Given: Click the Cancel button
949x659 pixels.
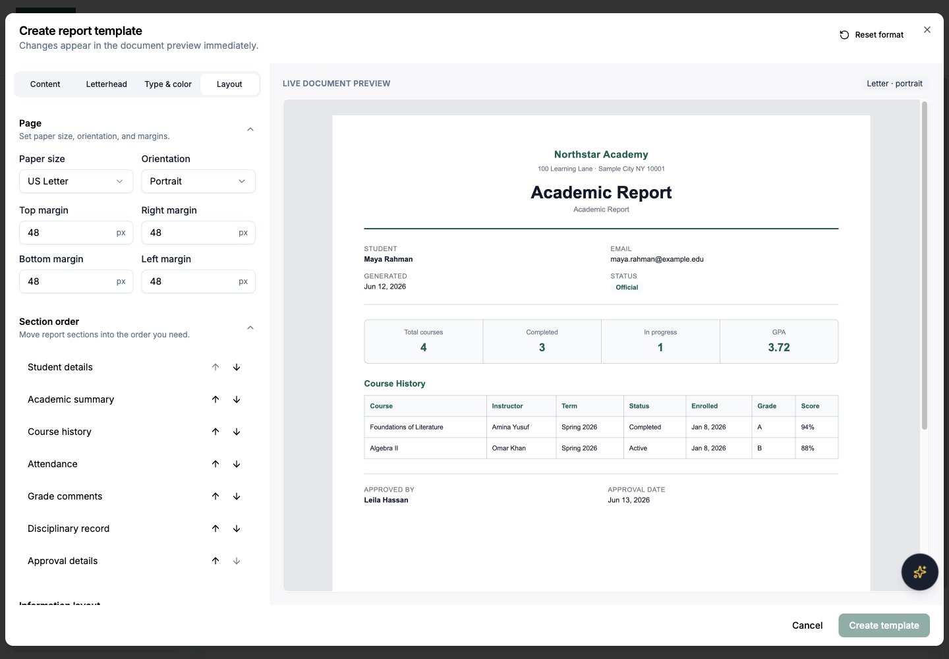Looking at the screenshot, I should pos(807,625).
